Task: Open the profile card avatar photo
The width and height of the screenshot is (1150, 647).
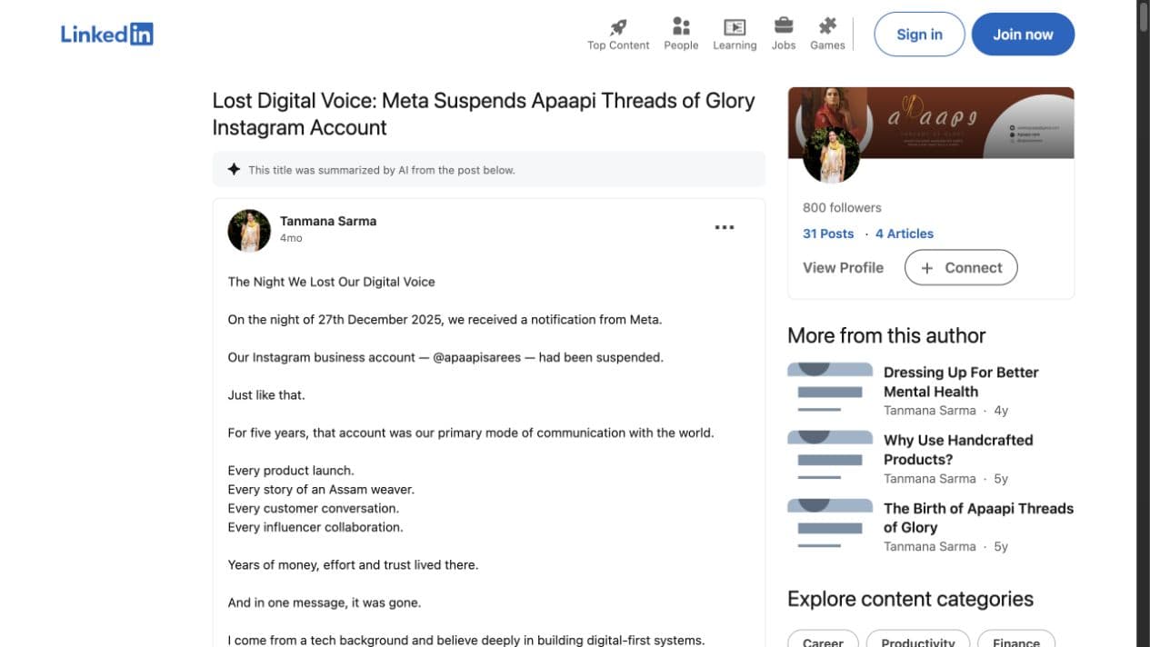Action: [x=832, y=154]
